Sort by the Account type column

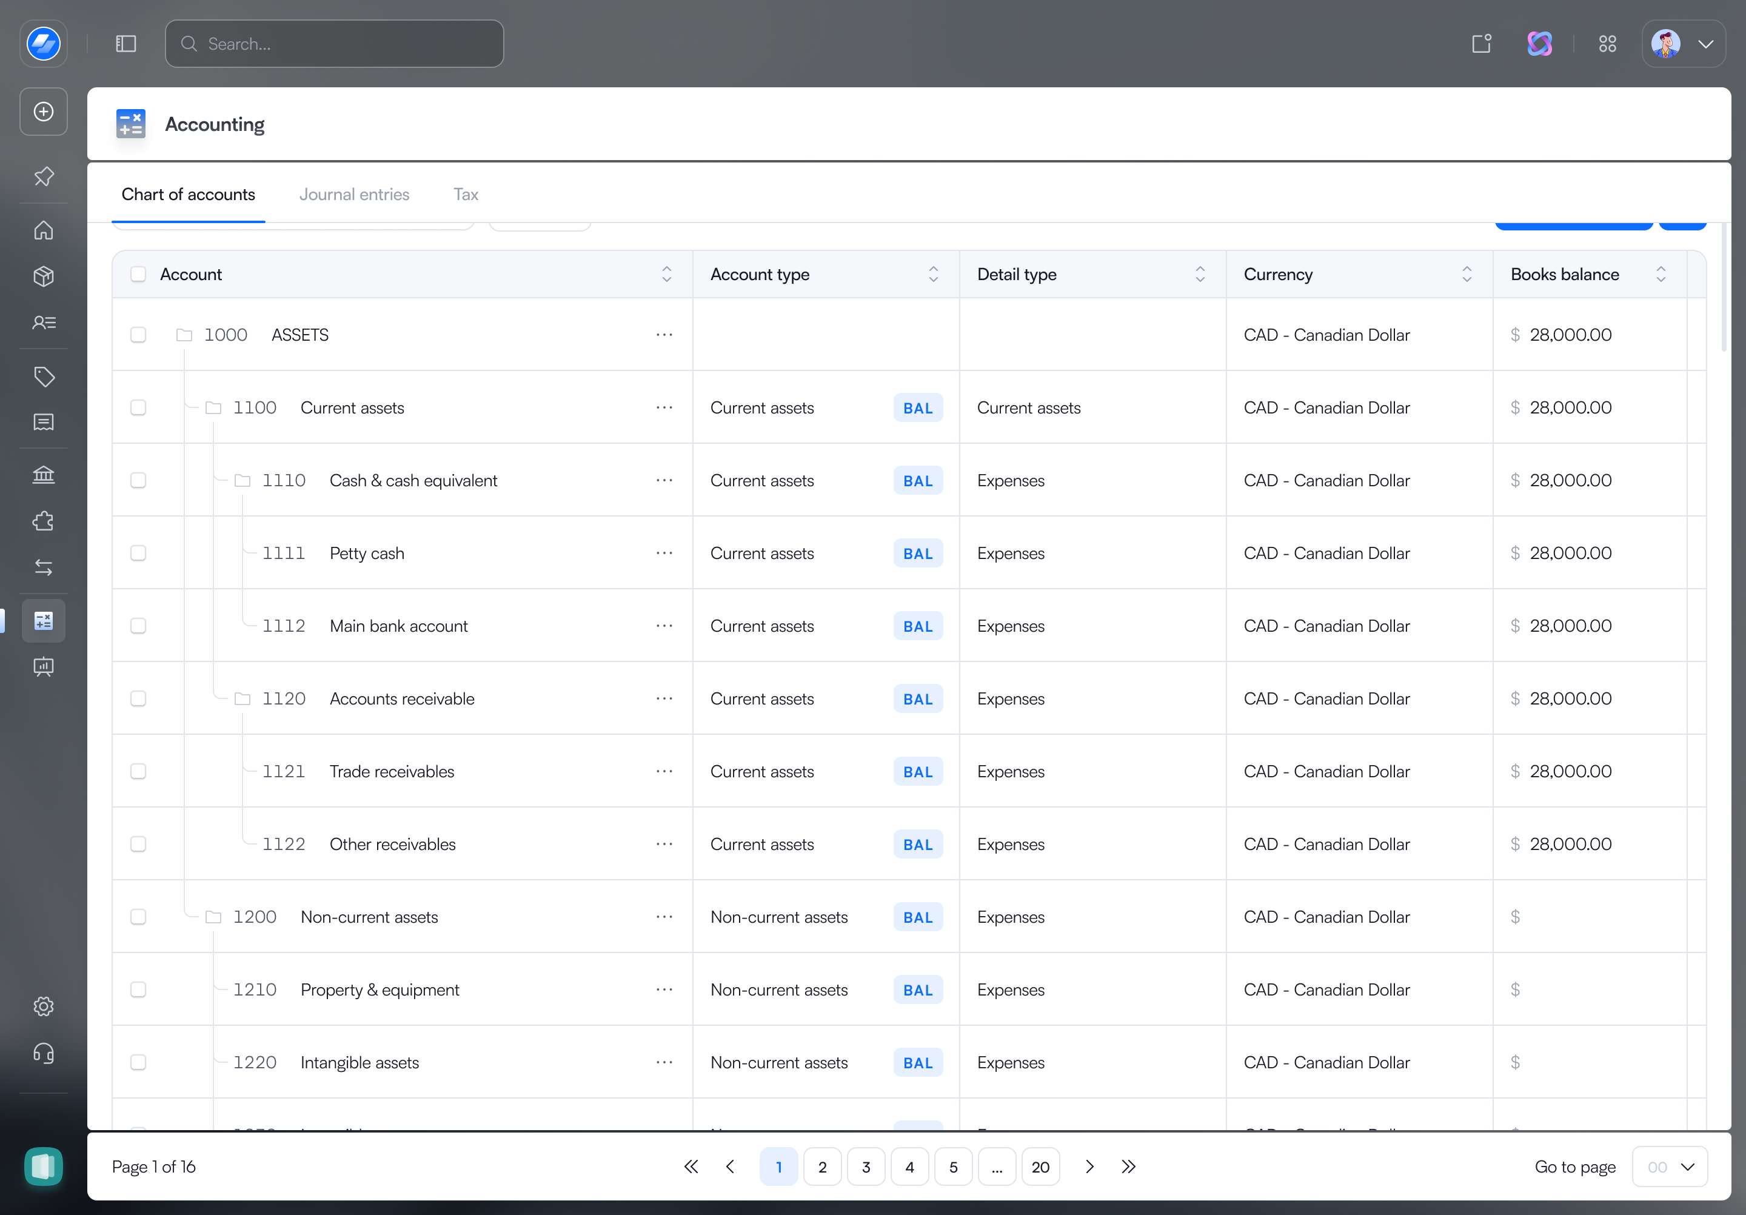tap(933, 273)
